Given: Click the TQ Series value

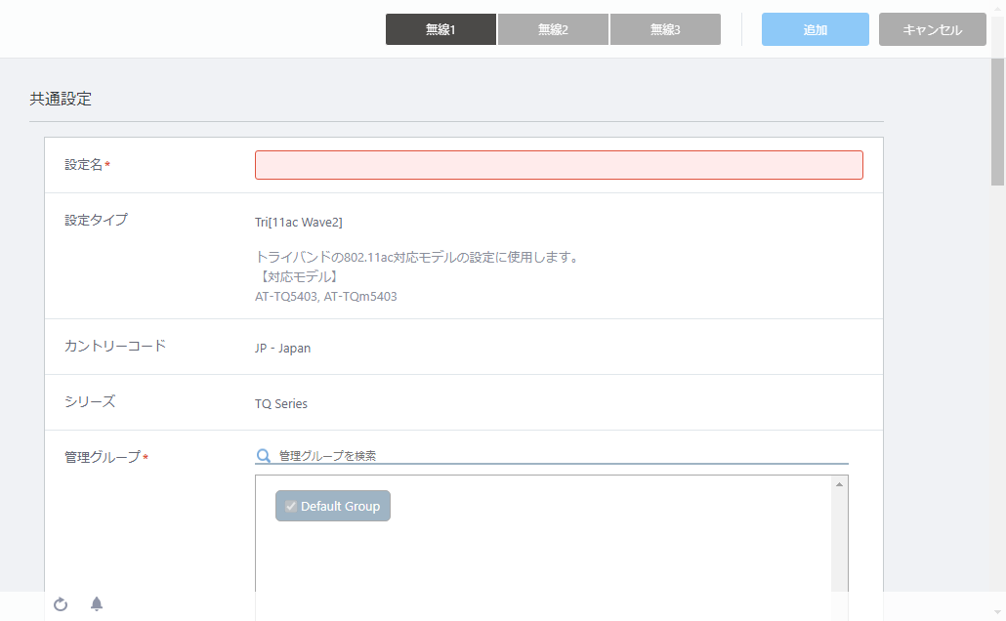Looking at the screenshot, I should click(x=281, y=403).
